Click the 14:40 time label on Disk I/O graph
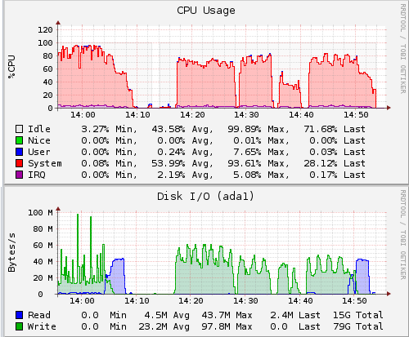This screenshot has width=409, height=337. point(300,301)
